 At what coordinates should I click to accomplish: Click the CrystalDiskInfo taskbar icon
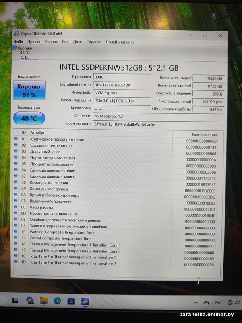85,301
